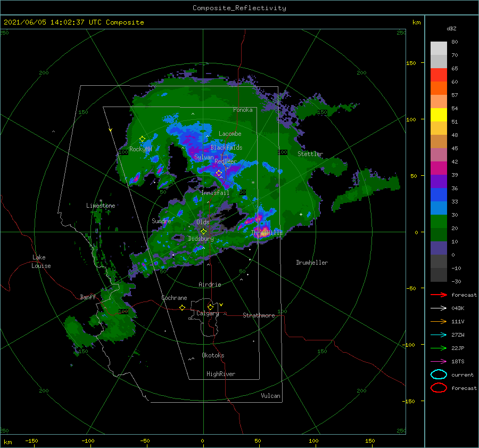
Task: Click the 18TS legend text
Action: 458,362
